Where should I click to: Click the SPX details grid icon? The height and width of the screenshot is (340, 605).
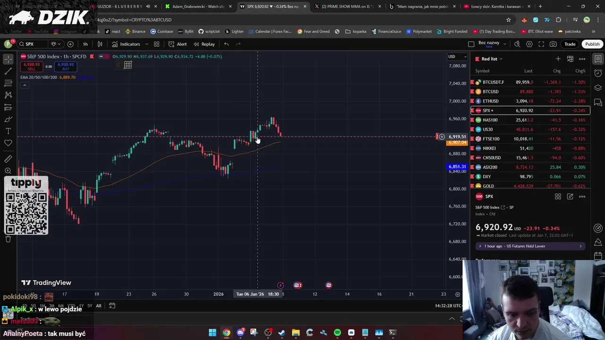point(558,196)
